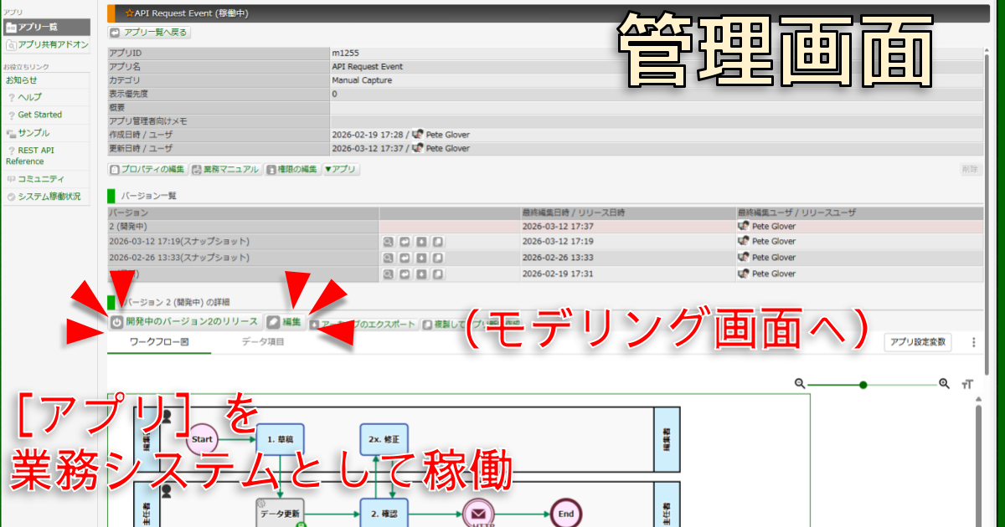View details of the 2026-02-26 13:33 snapshot (magnifier icon)
The width and height of the screenshot is (1005, 527).
click(389, 258)
